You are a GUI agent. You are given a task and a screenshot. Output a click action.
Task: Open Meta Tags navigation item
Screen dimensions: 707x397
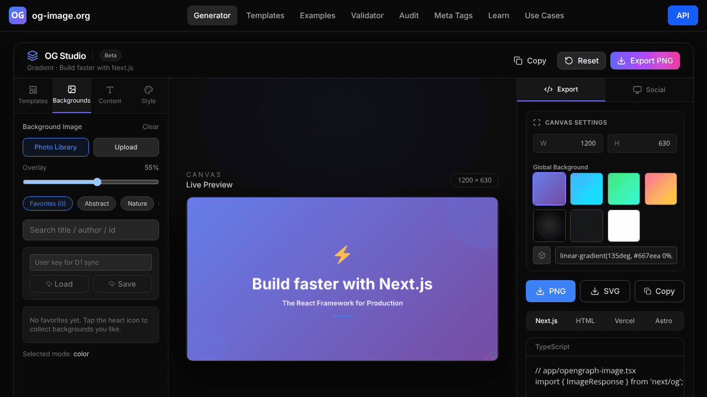[x=453, y=15]
